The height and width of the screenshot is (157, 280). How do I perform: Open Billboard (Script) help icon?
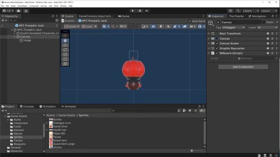pyautogui.click(x=268, y=53)
